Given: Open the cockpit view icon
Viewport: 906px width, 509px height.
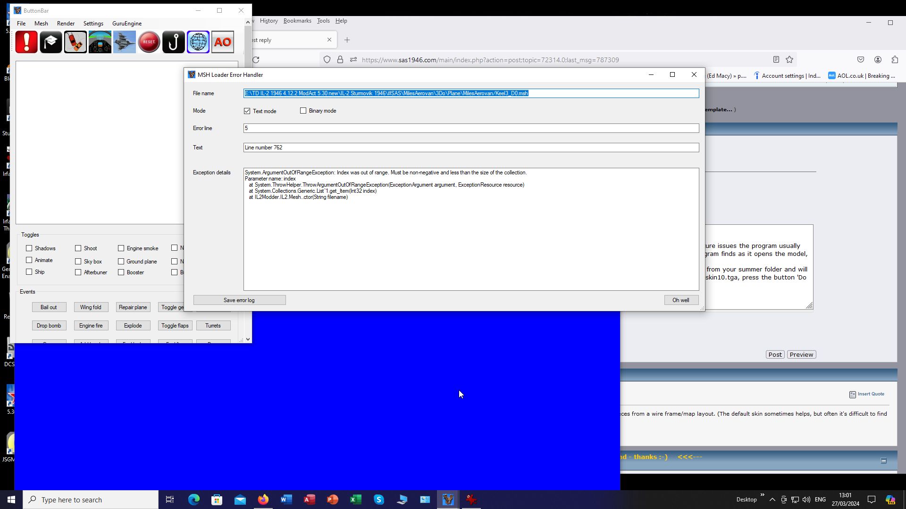Looking at the screenshot, I should coord(100,42).
